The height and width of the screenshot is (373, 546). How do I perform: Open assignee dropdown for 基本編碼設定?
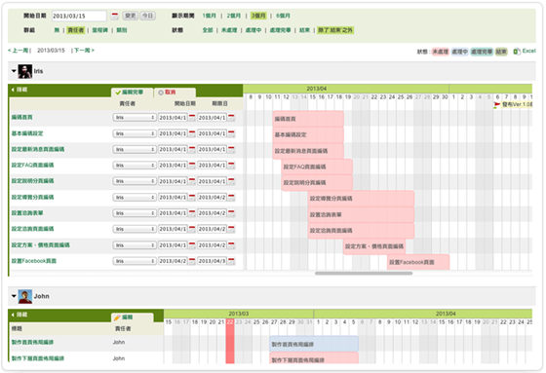[135, 133]
